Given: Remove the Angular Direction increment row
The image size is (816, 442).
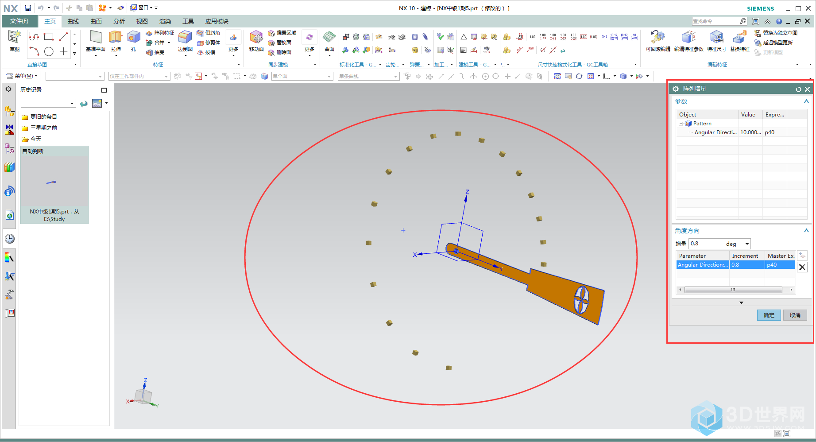Looking at the screenshot, I should pyautogui.click(x=802, y=267).
